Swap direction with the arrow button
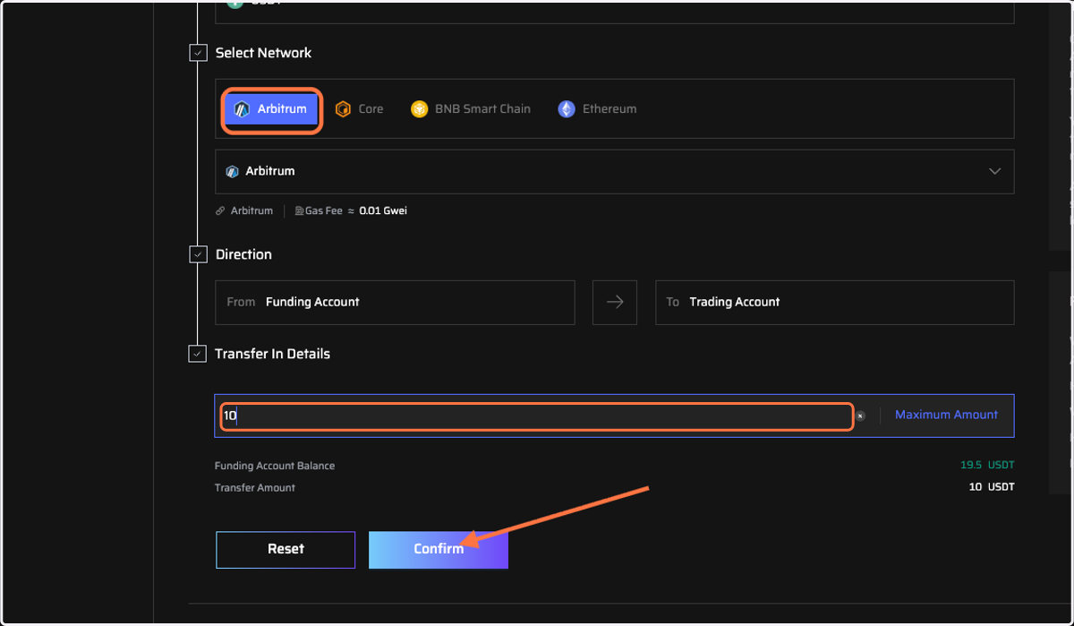Viewport: 1074px width, 626px height. pos(615,303)
